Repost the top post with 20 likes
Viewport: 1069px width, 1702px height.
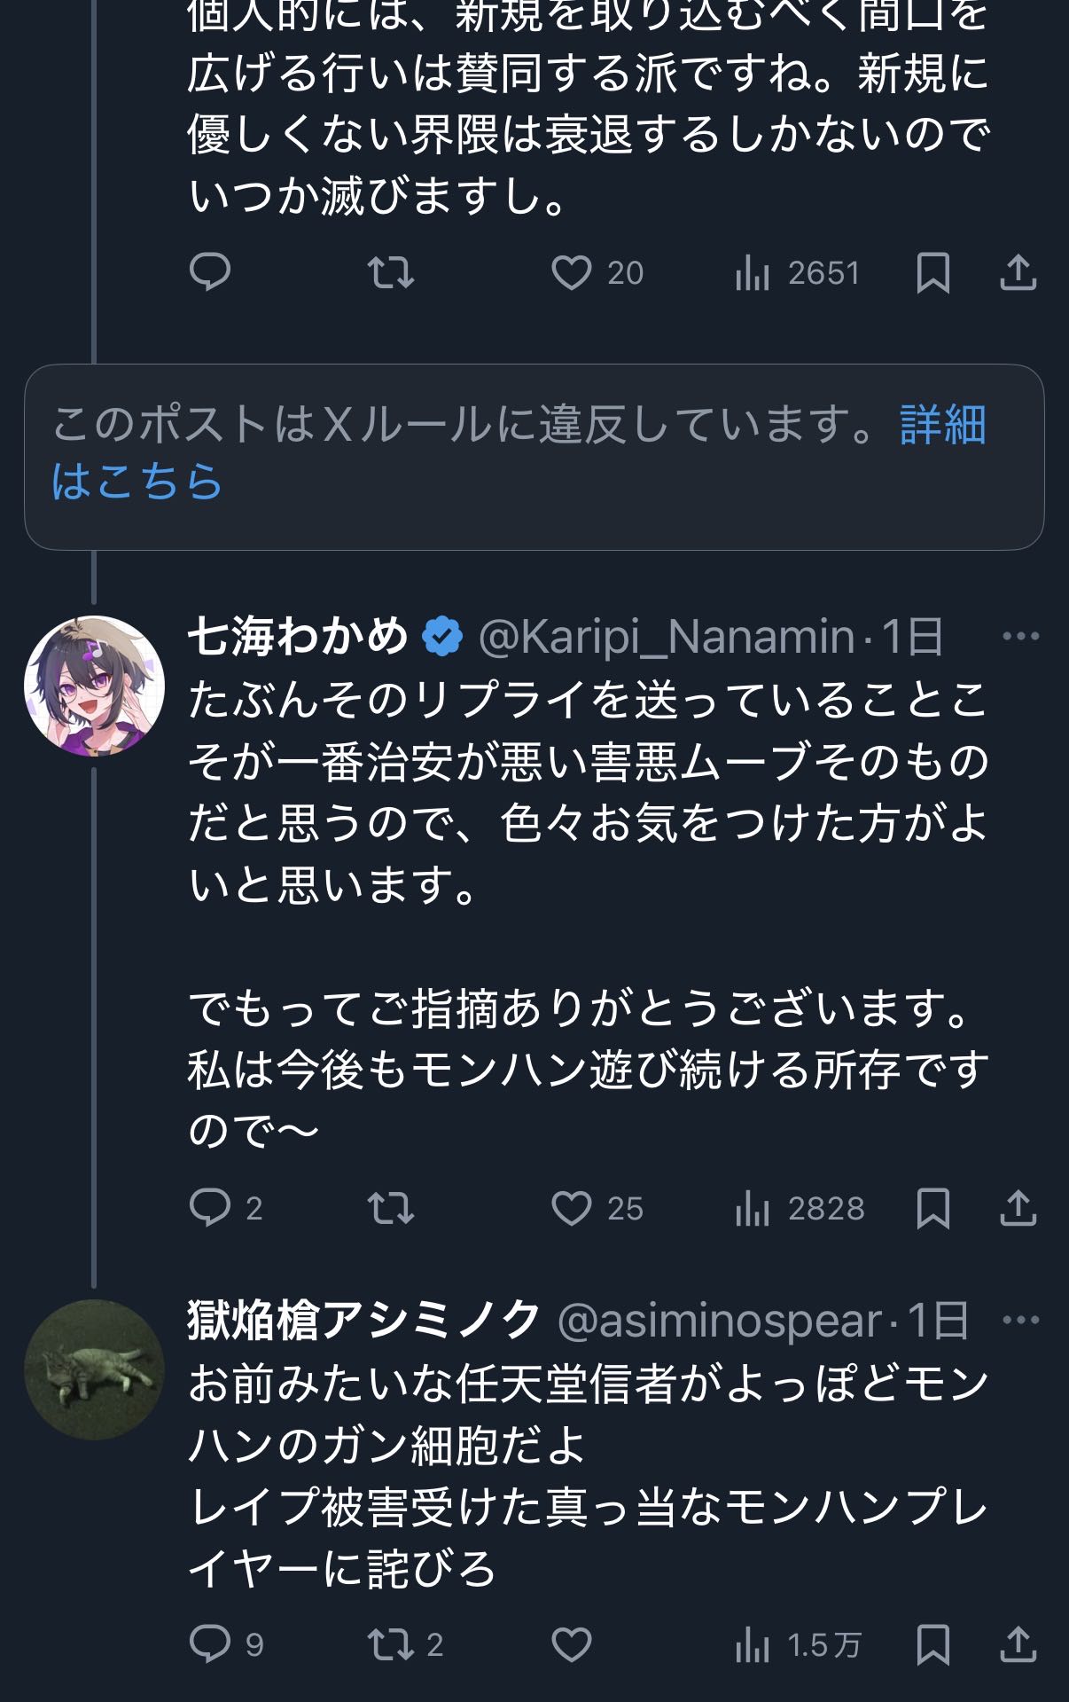click(x=391, y=272)
